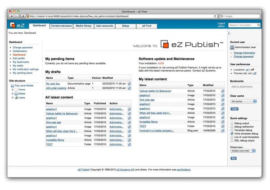Enable Debug redirection checkbox
The image size is (270, 190).
[232, 127]
